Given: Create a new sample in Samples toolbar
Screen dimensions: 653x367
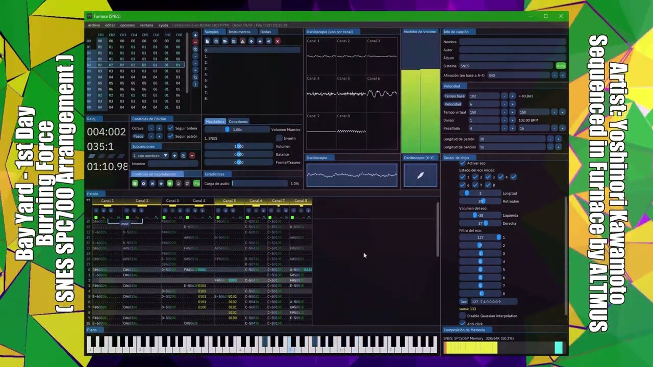Looking at the screenshot, I should click(207, 41).
